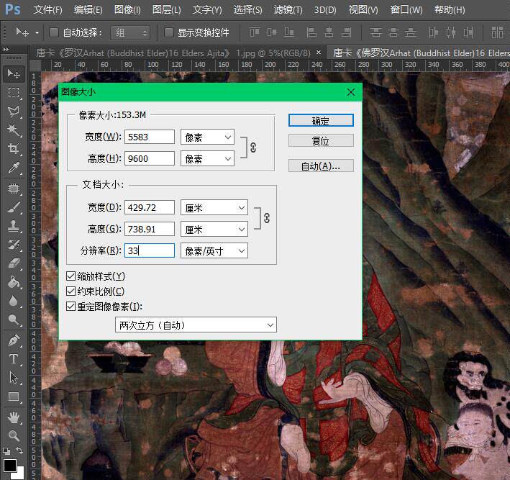Open resampling method 两次立方(自动) dropdown
The height and width of the screenshot is (480, 510).
196,325
